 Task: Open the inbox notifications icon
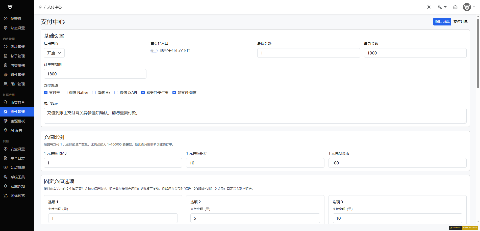tap(455, 7)
